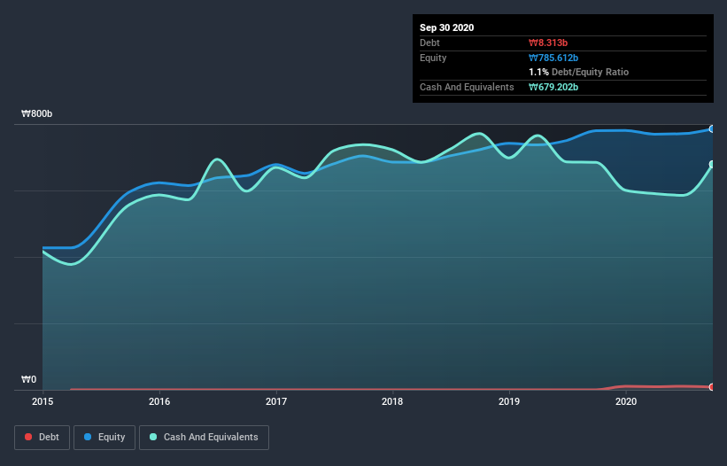
Task: Click the 2016 x-axis label
Action: pyautogui.click(x=159, y=401)
